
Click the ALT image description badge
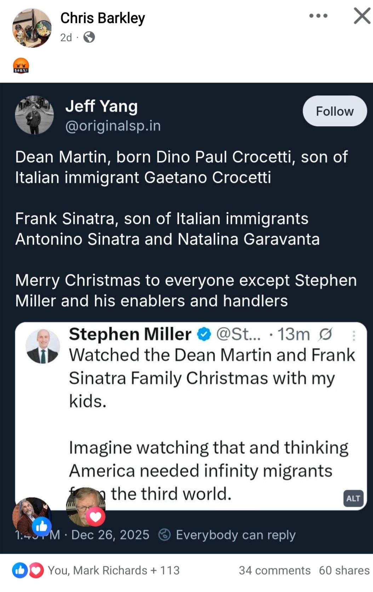tap(353, 498)
